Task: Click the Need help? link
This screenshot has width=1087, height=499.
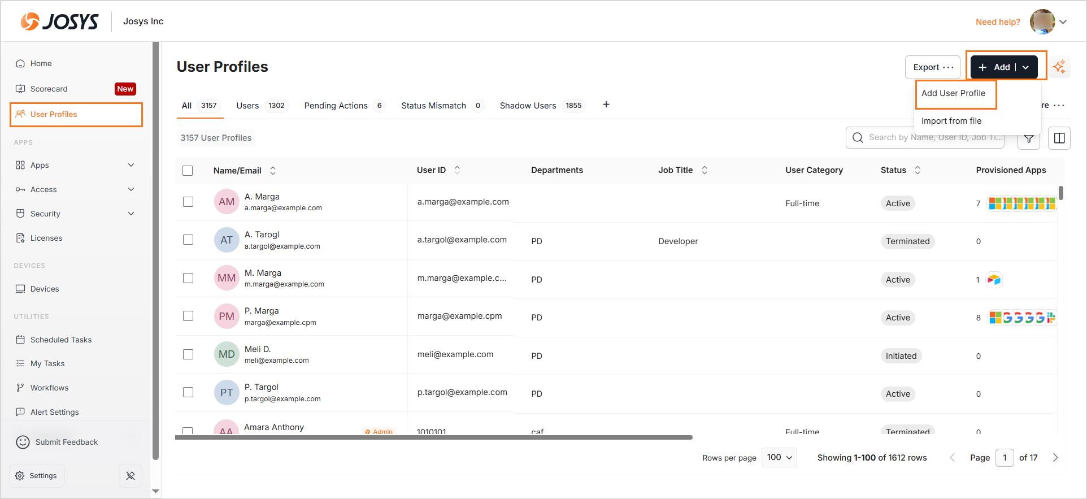Action: pyautogui.click(x=998, y=22)
